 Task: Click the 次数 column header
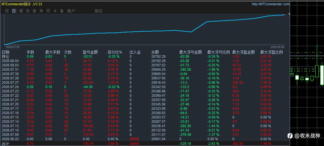[68, 52]
